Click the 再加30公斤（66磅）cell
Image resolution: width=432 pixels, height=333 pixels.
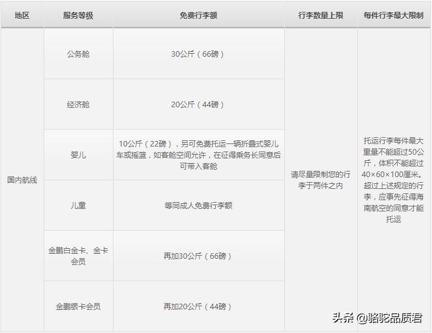(199, 256)
